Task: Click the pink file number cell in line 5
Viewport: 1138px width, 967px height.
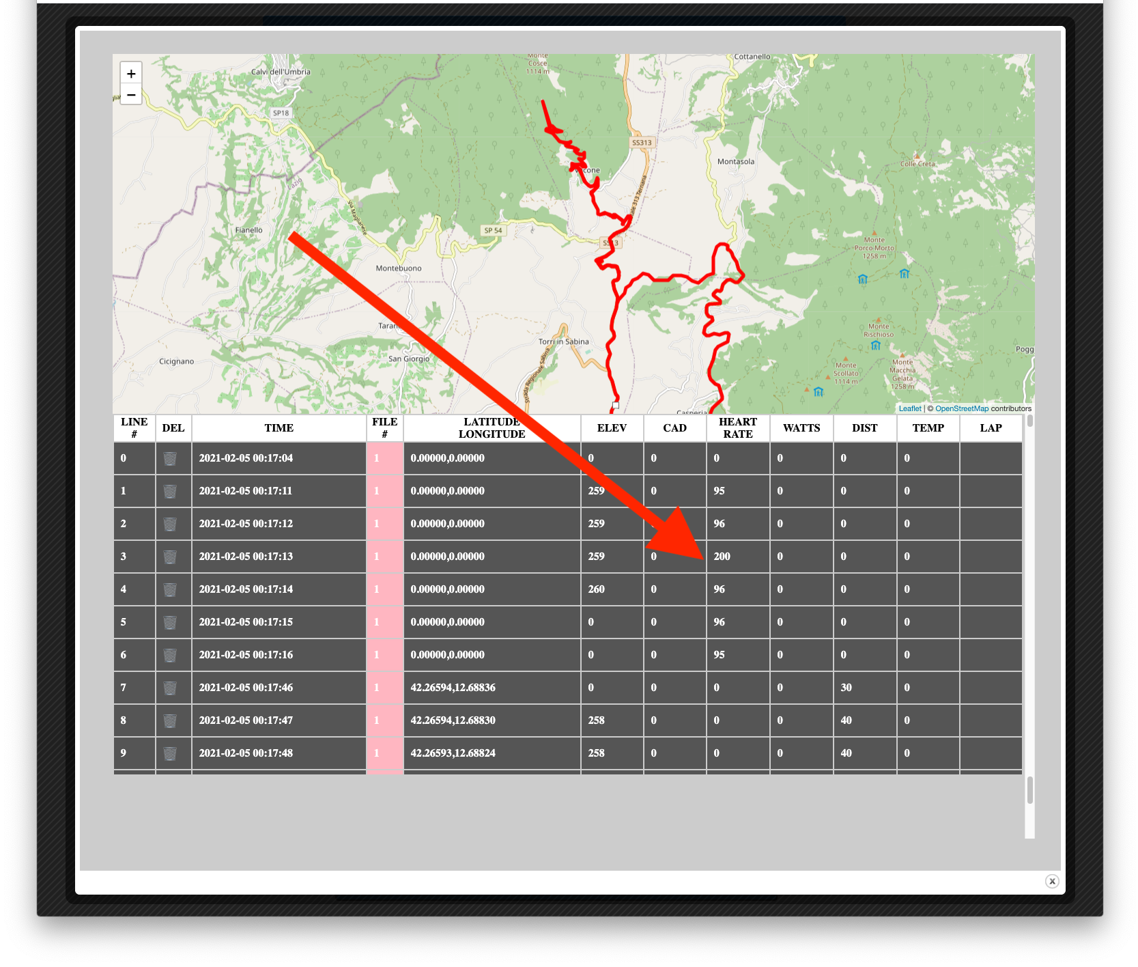Action: tap(385, 622)
